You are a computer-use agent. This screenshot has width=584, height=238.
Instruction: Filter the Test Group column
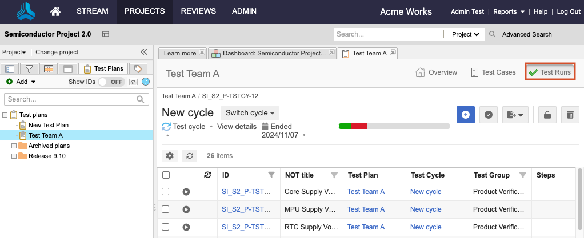(x=523, y=175)
